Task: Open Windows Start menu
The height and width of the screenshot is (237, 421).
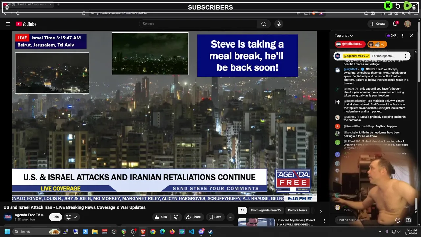Action: click(x=7, y=232)
